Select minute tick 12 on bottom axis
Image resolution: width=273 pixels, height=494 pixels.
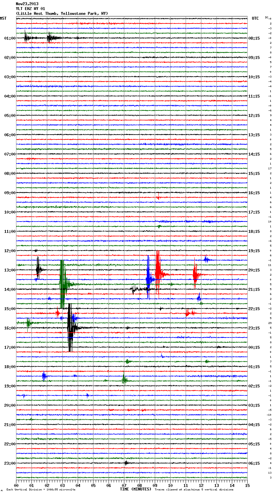pyautogui.click(x=201, y=485)
